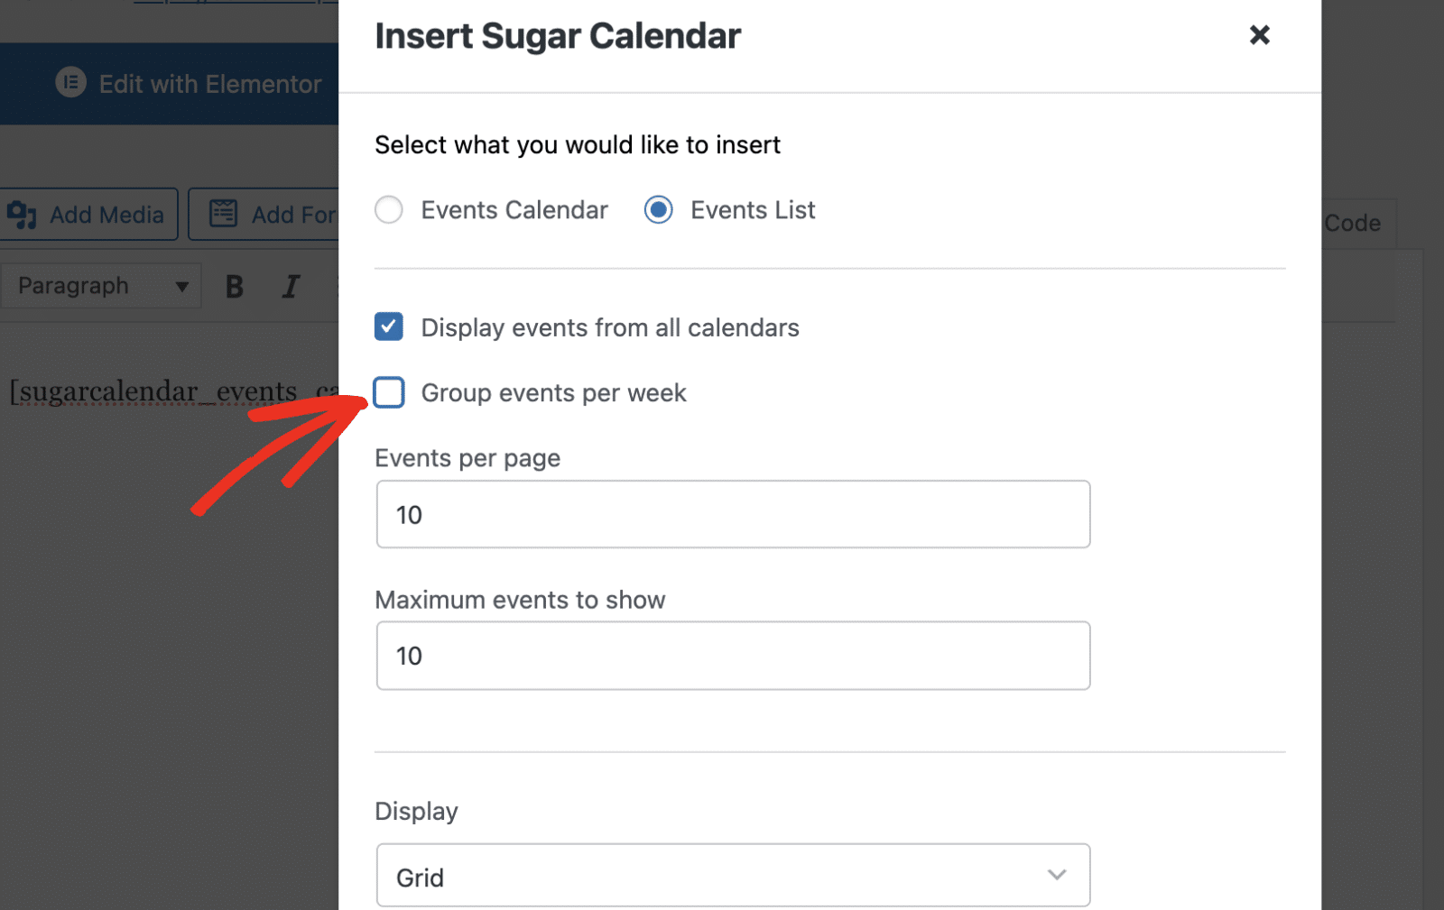1444x910 pixels.
Task: Expand Display options using the chevron arrow
Action: (1057, 875)
